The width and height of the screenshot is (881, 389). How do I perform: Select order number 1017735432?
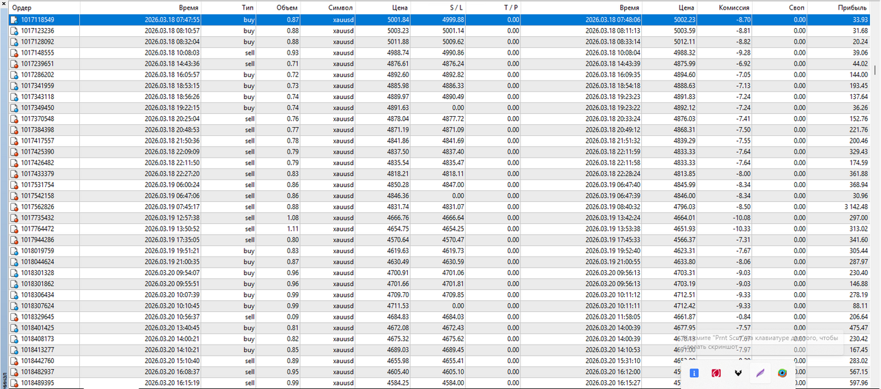(38, 218)
